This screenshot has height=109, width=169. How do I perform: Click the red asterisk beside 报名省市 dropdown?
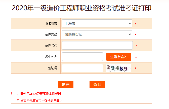coord(136,24)
